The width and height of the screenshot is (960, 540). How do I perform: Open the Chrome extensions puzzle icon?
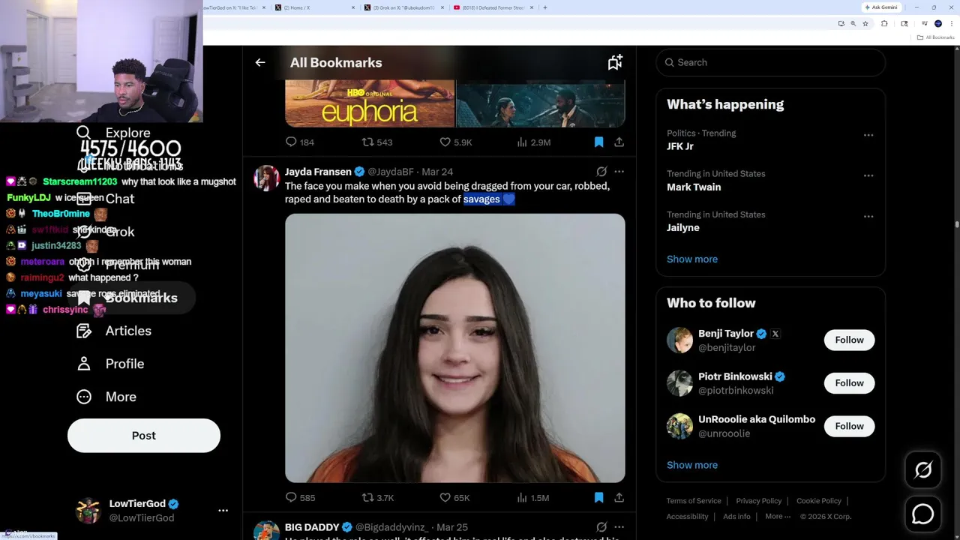click(884, 24)
